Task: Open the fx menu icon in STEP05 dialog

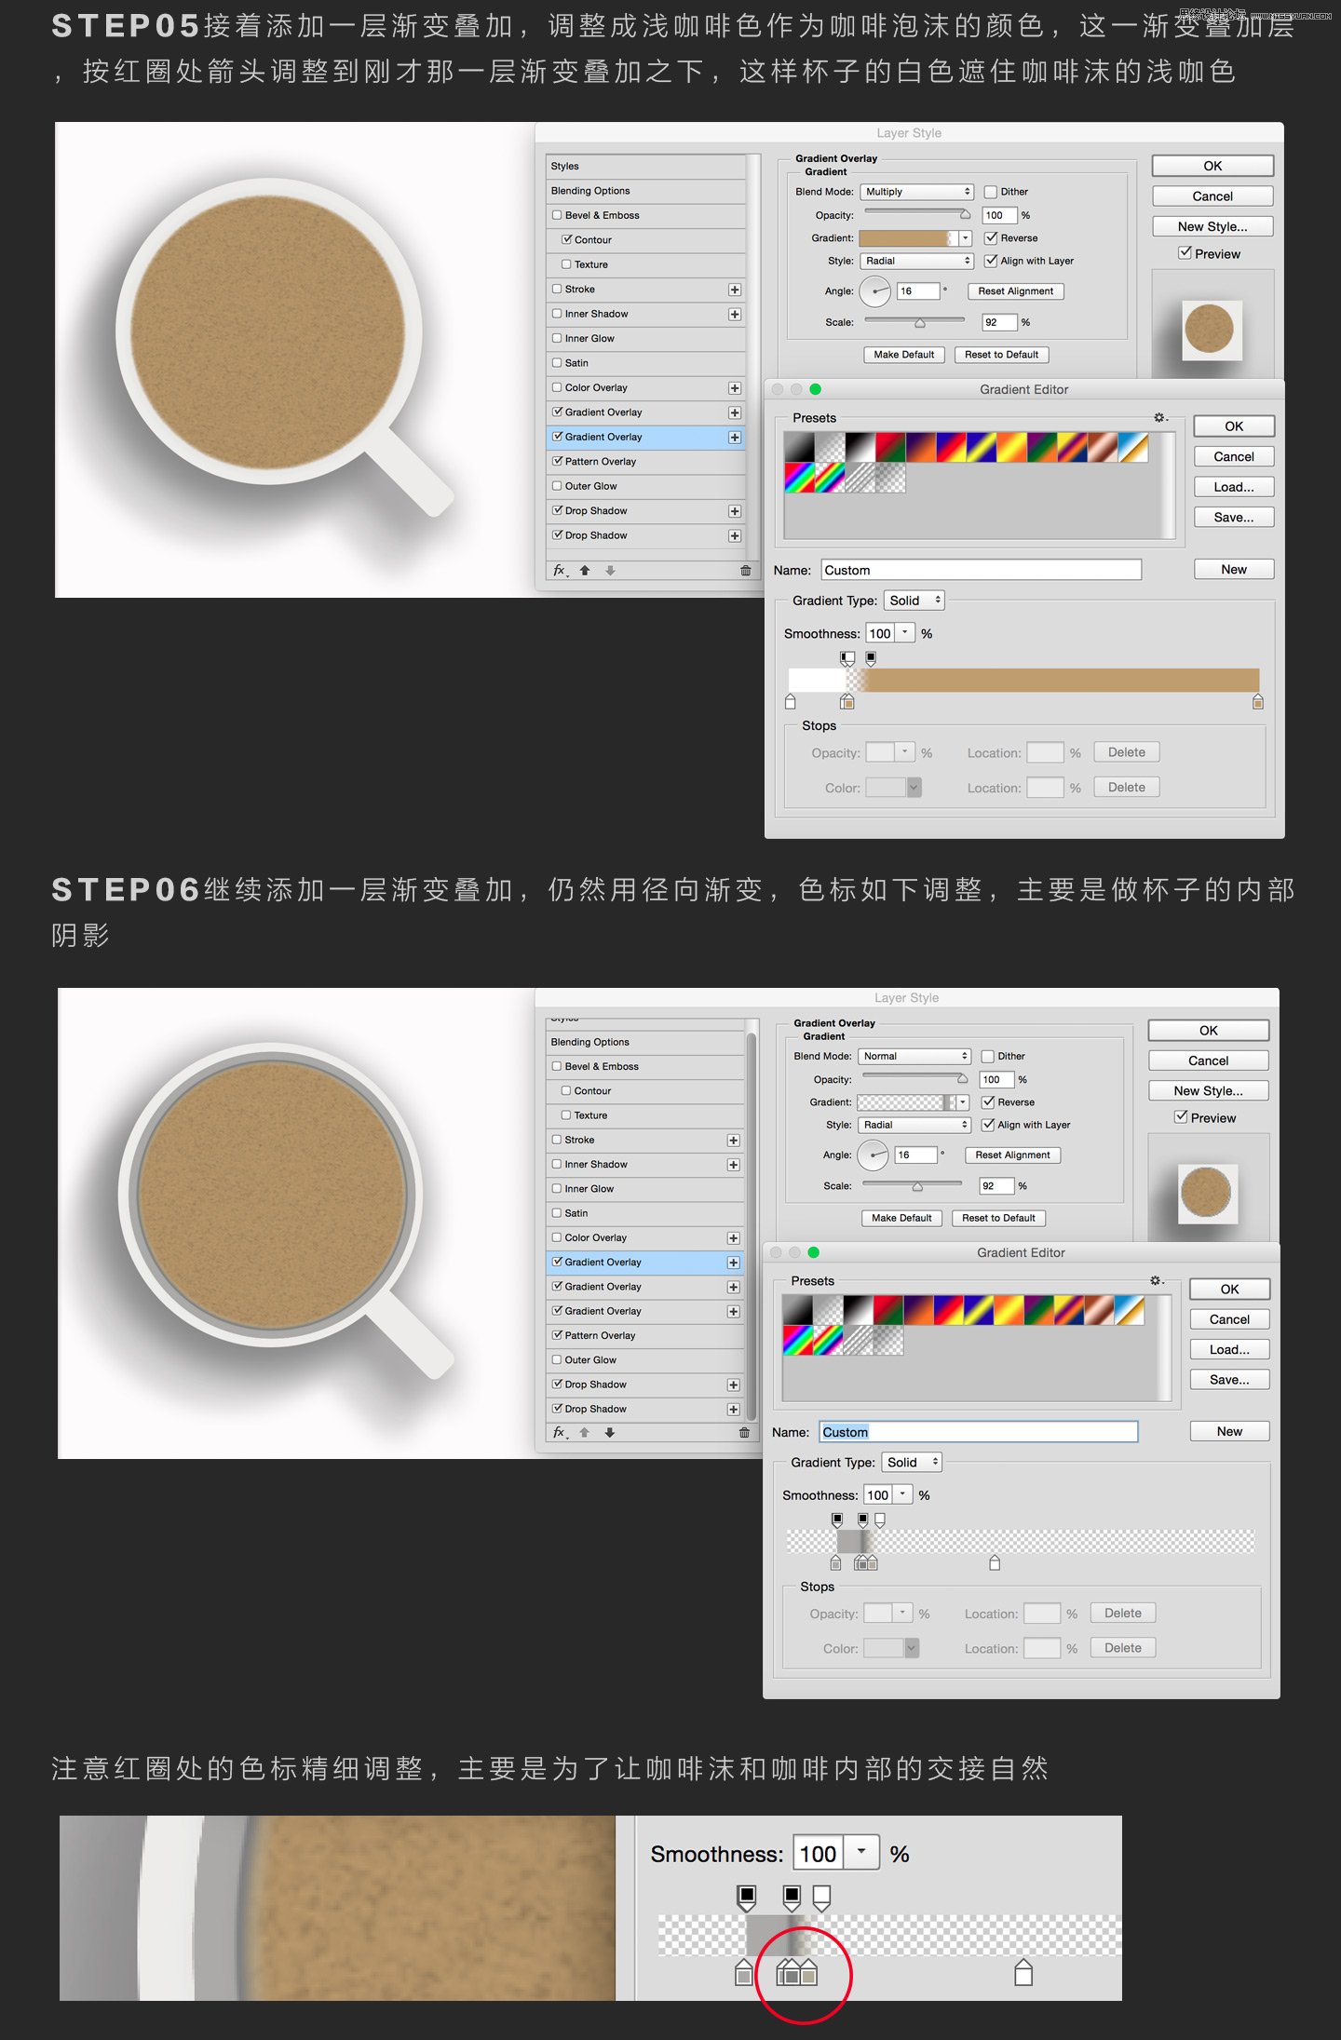Action: tap(561, 571)
